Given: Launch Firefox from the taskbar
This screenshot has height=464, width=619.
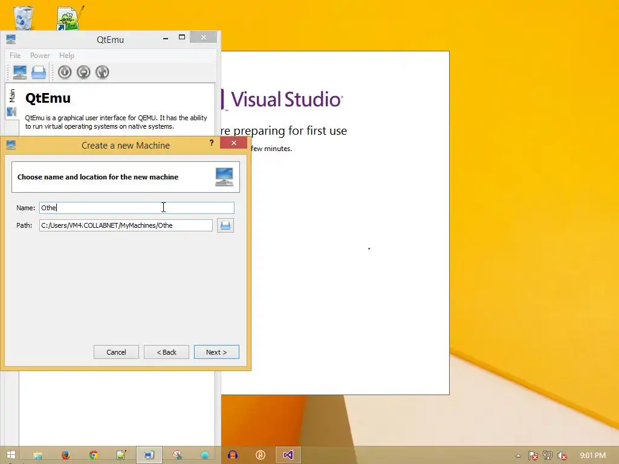Looking at the screenshot, I should pos(66,456).
